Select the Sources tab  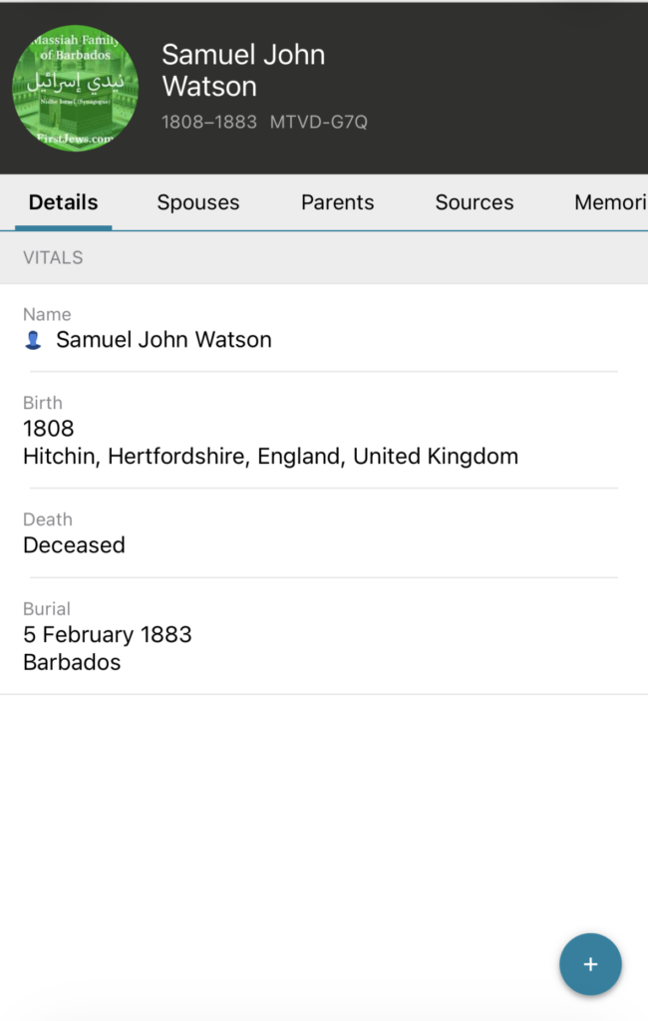(x=474, y=202)
